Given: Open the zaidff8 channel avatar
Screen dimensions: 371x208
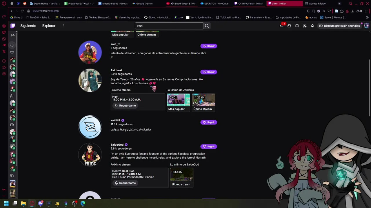Looking at the screenshot, I should pos(90,127).
